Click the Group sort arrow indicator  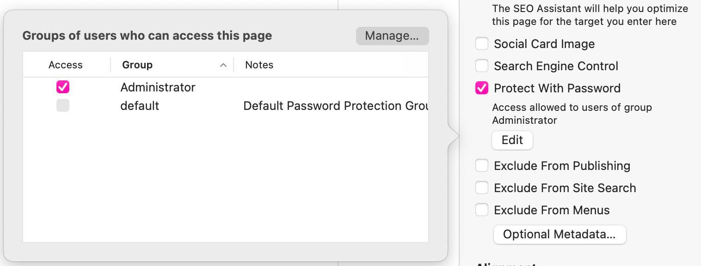(x=223, y=66)
